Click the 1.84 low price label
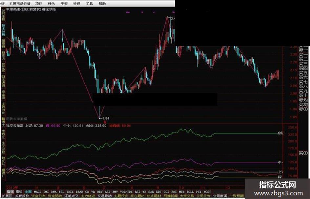Image resolution: width=310 pixels, height=199 pixels. 106,118
